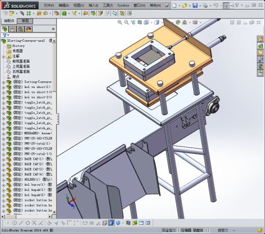
Task: Print the document via printer icon
Action: coord(205,6)
